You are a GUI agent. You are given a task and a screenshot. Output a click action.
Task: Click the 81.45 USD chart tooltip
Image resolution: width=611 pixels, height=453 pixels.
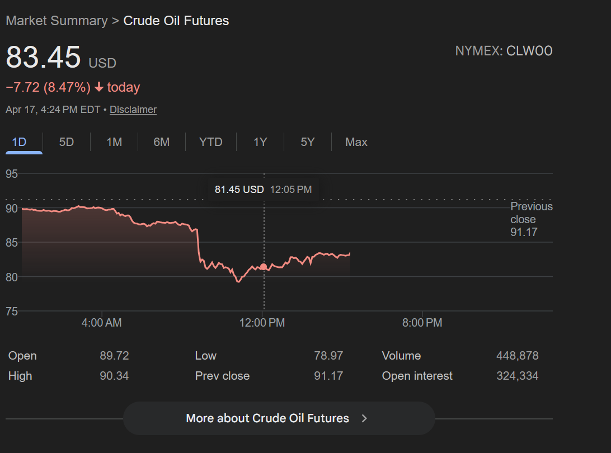point(264,190)
